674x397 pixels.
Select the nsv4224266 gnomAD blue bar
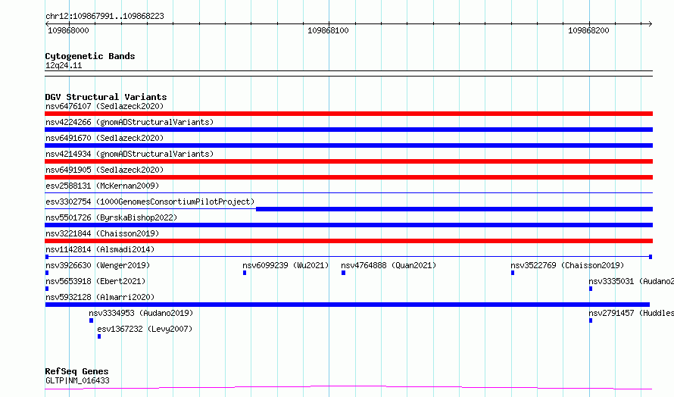[x=348, y=130]
